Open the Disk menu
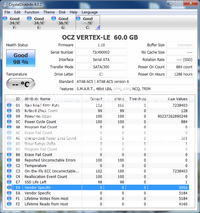 62,12
